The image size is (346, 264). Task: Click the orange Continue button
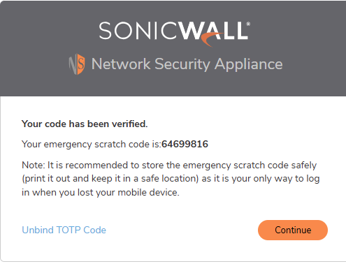coord(293,230)
